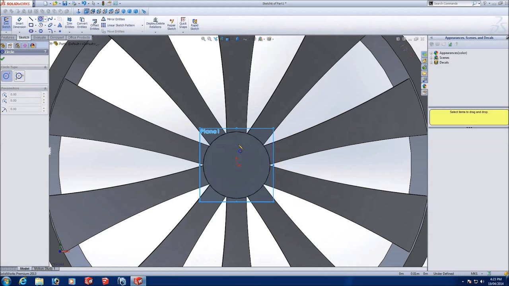The height and width of the screenshot is (286, 509).
Task: Expand the Part1 tree node
Action: pos(51,44)
